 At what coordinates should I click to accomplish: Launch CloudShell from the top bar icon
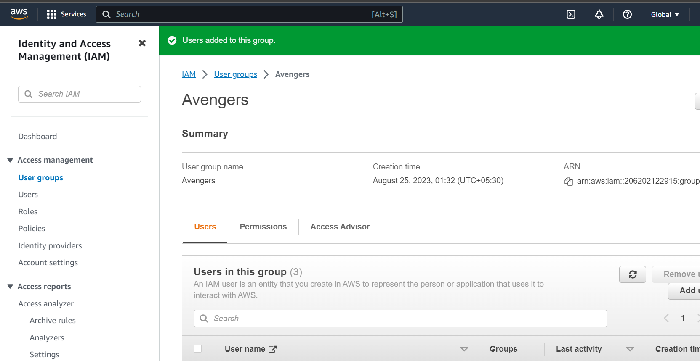571,14
